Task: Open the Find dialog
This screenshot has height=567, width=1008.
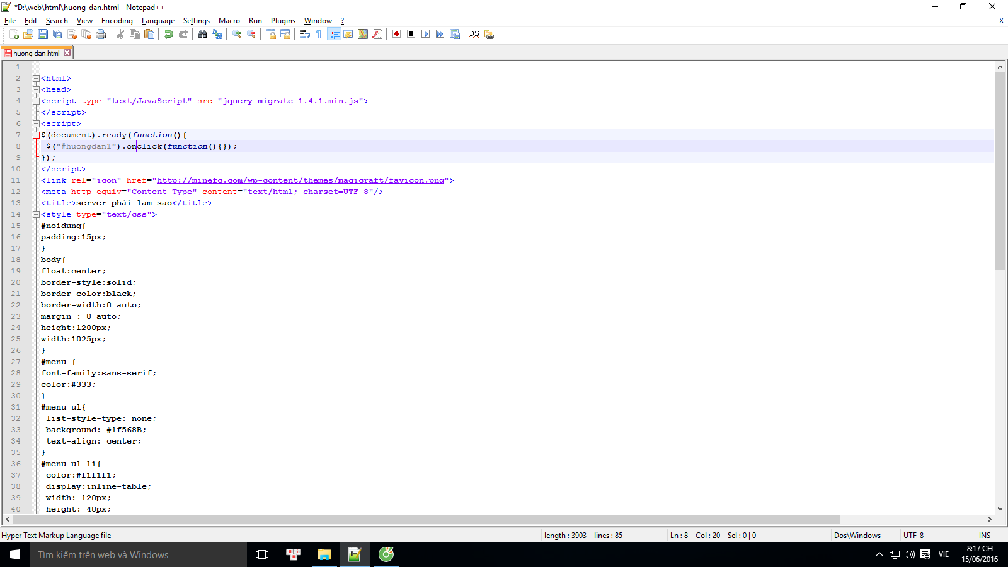Action: point(203,34)
